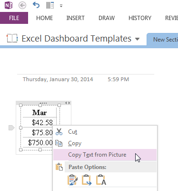Paste using Keep Text Only icon

[101, 180]
